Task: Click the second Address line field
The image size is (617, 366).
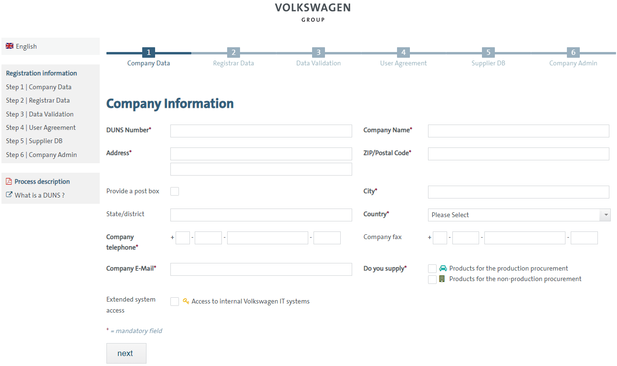Action: [261, 169]
